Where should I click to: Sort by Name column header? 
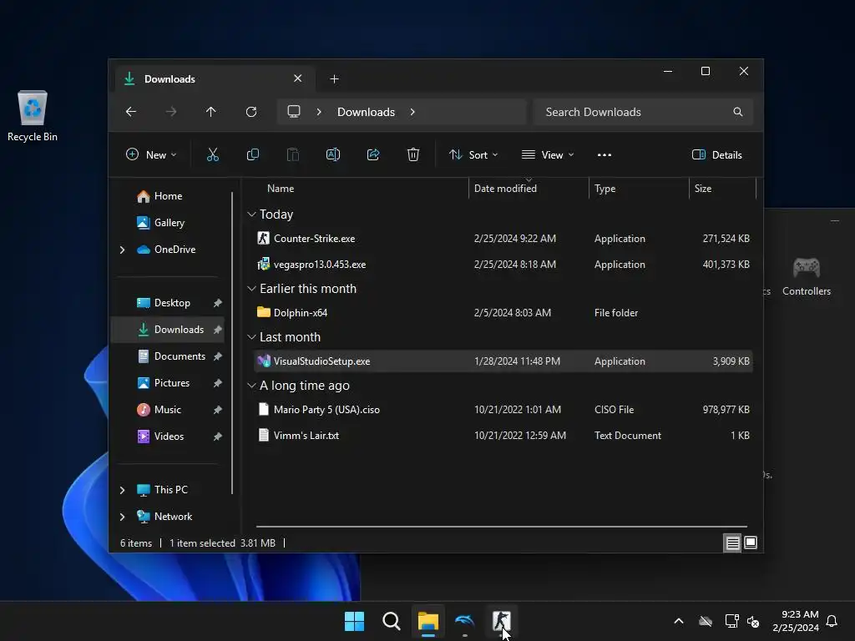pos(281,189)
